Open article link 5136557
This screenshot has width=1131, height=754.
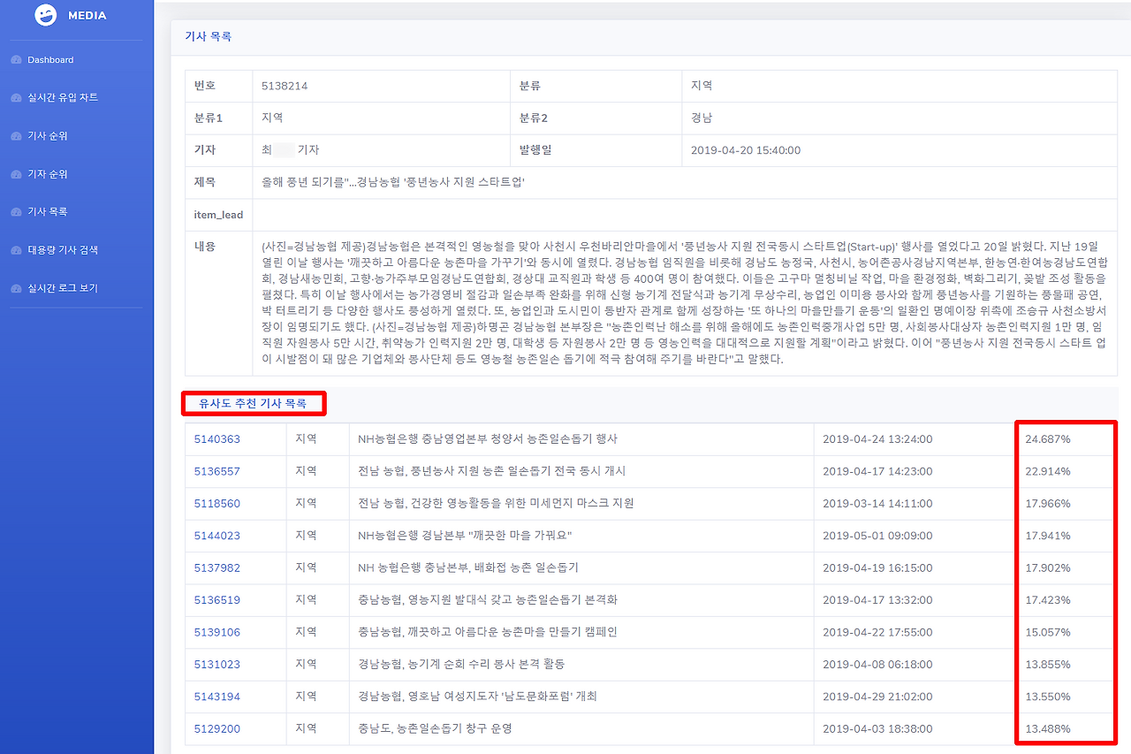click(217, 471)
